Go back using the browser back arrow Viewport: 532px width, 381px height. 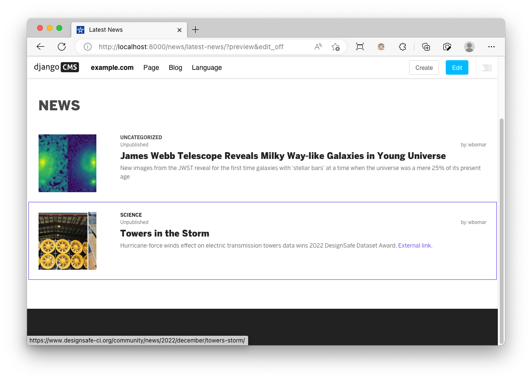tap(40, 47)
